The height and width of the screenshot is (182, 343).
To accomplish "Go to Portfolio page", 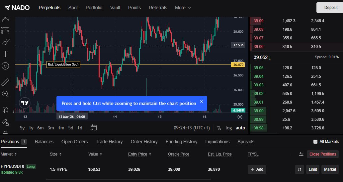I will pos(94,8).
